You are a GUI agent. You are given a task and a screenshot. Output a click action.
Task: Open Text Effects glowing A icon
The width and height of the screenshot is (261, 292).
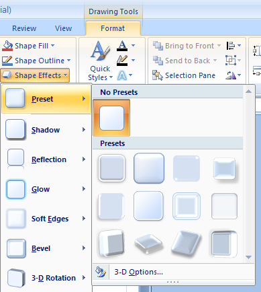tap(122, 75)
